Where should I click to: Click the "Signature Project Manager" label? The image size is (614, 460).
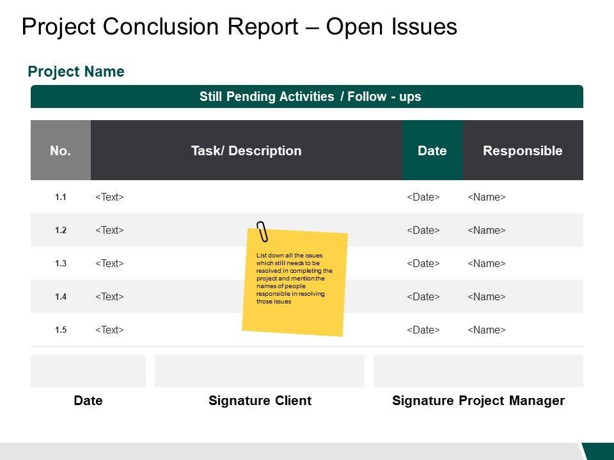(478, 401)
